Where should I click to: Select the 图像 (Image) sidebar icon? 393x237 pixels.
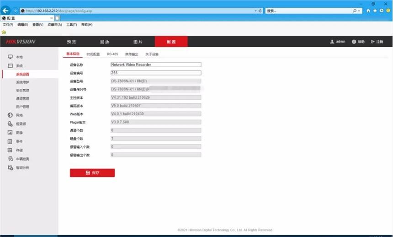[10, 133]
